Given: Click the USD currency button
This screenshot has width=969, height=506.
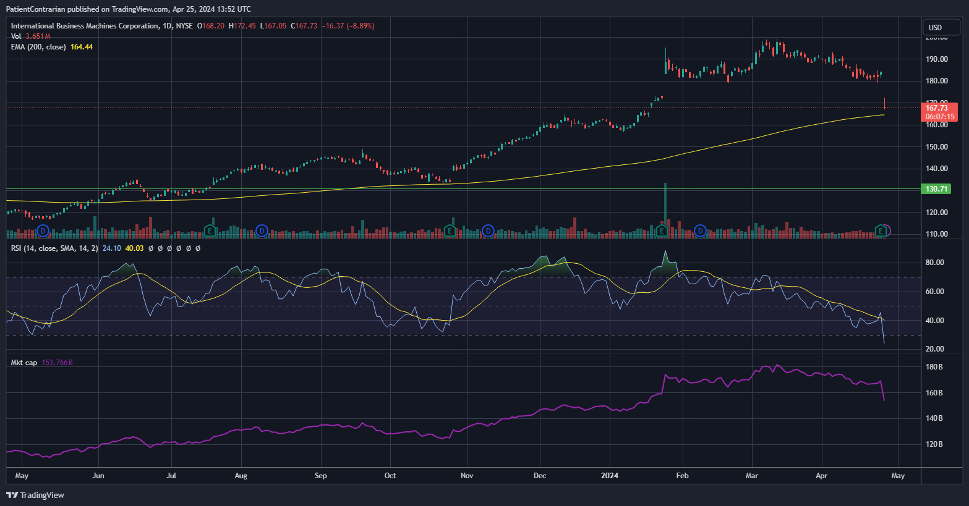Looking at the screenshot, I should coord(942,27).
